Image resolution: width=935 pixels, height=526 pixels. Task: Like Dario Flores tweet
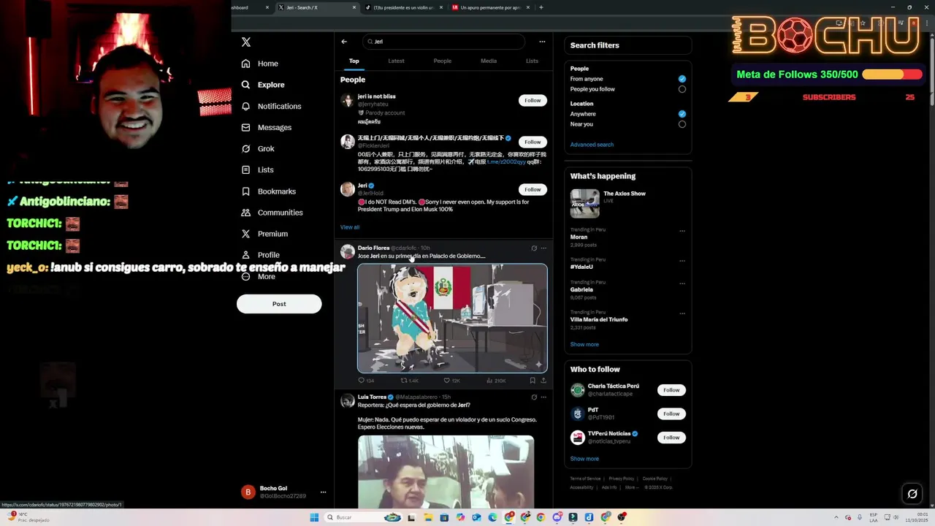point(451,381)
